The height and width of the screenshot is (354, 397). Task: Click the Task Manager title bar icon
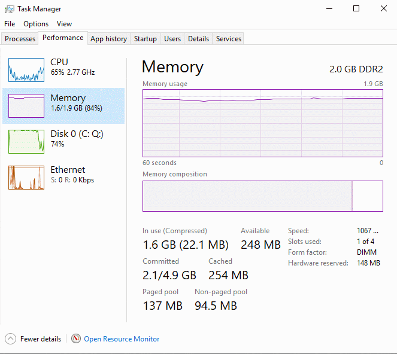tap(9, 9)
